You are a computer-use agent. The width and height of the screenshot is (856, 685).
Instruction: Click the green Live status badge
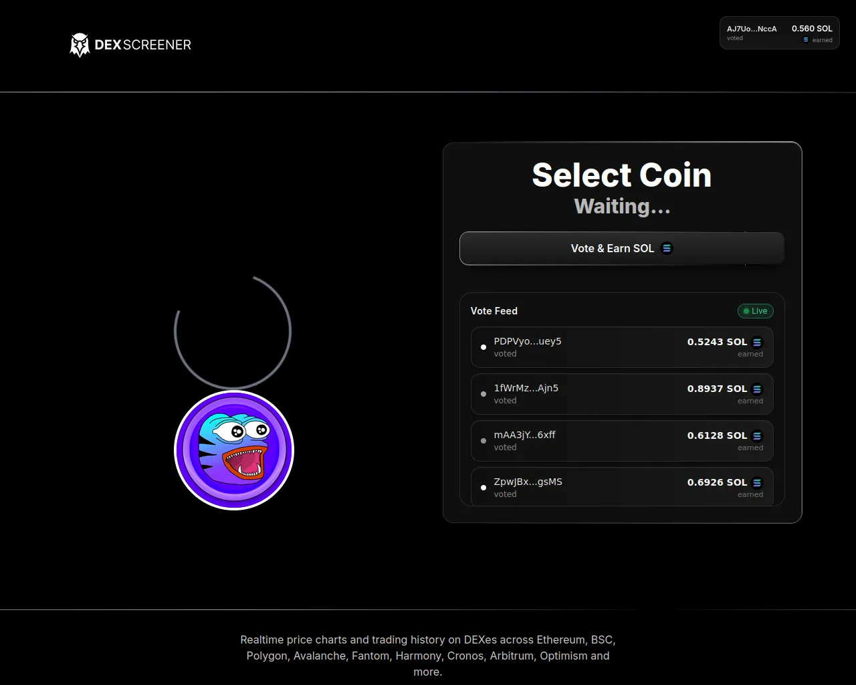(x=756, y=311)
